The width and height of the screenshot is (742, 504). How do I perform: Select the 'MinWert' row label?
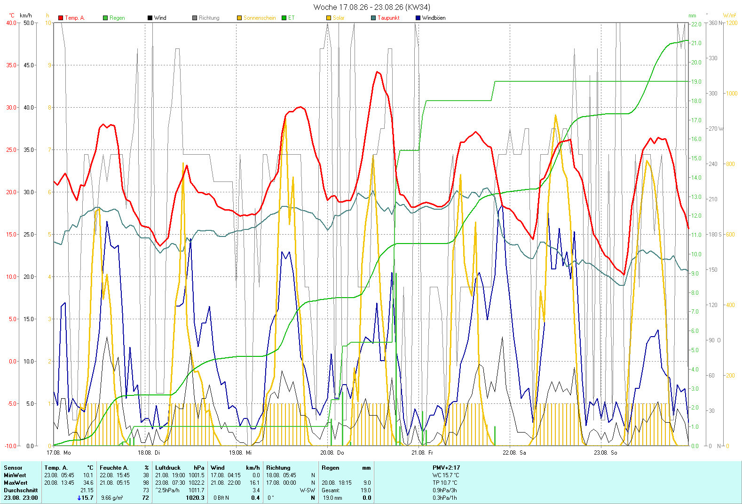click(x=15, y=475)
